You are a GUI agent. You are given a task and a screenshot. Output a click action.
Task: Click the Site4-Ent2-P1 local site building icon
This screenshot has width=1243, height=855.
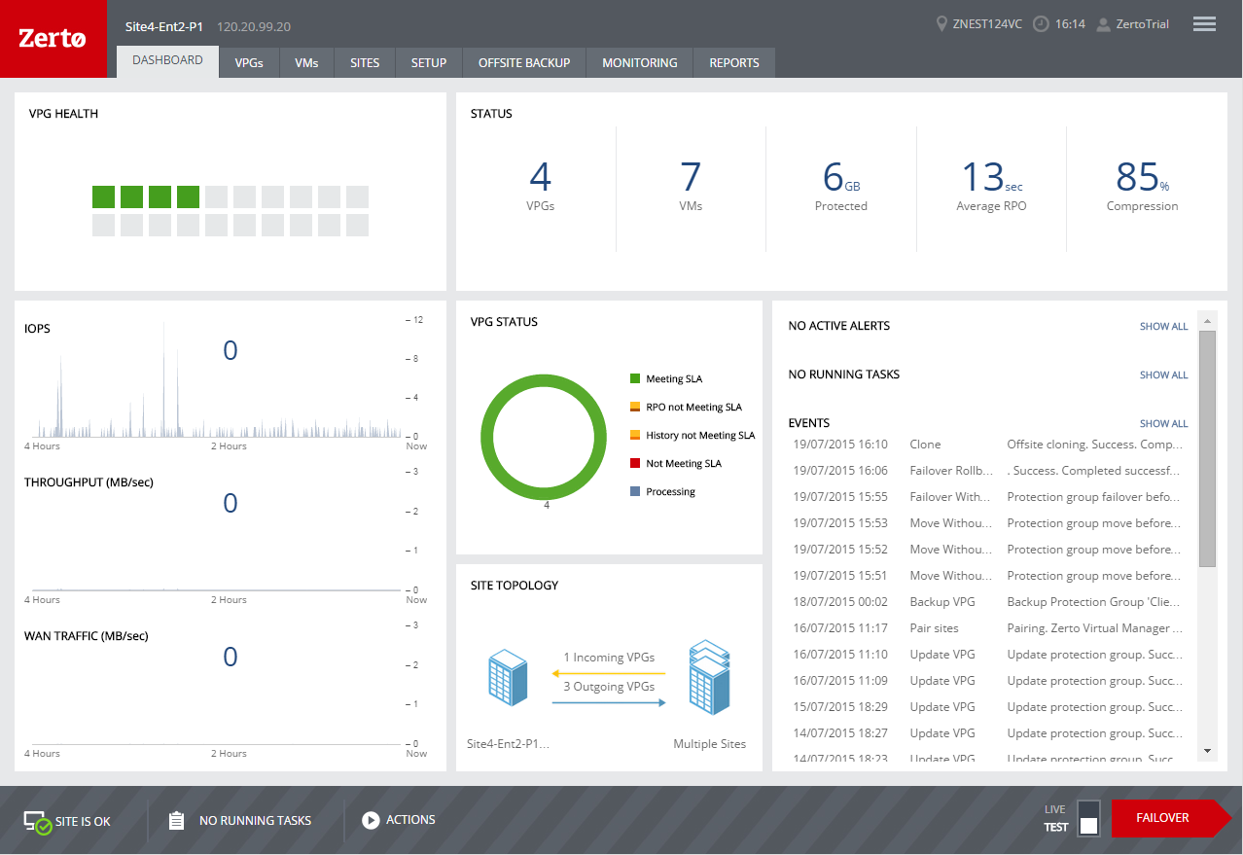coord(508,679)
